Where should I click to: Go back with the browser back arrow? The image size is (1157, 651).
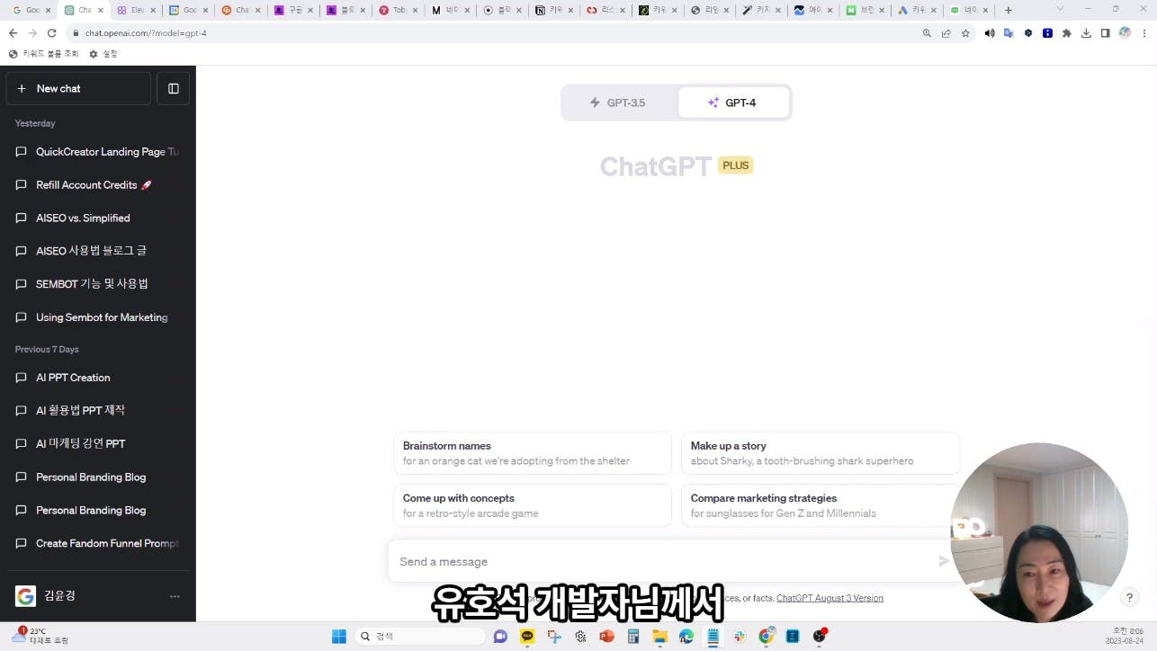tap(13, 33)
